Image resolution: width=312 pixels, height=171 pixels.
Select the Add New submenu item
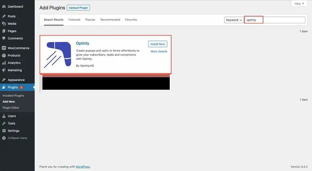coord(8,102)
